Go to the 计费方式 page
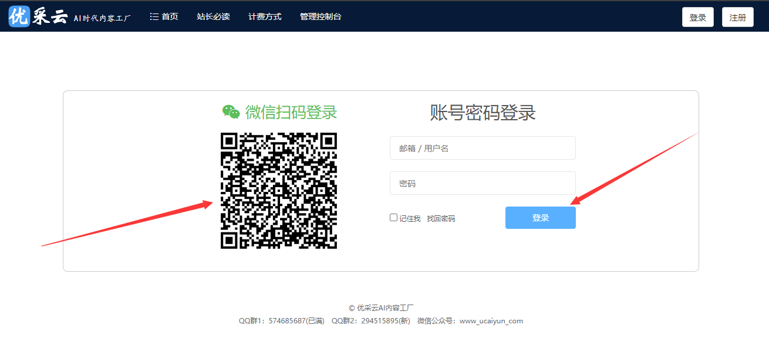This screenshot has width=769, height=338. 265,17
